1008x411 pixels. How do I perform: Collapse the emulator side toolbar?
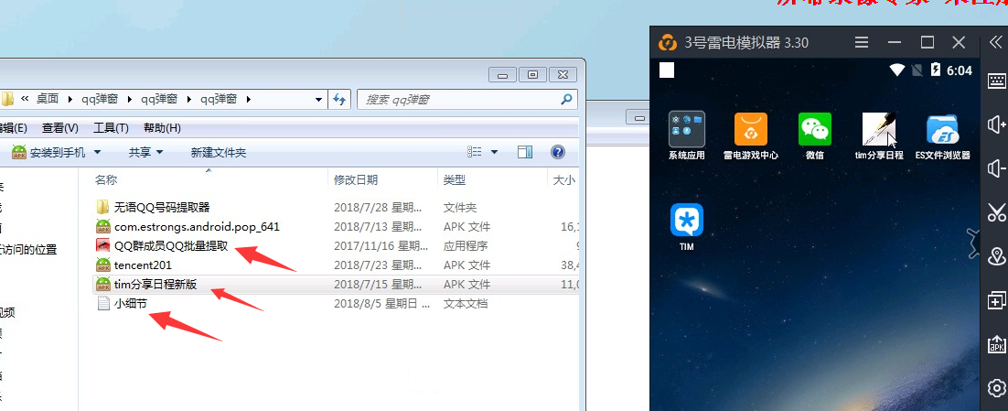coord(996,42)
